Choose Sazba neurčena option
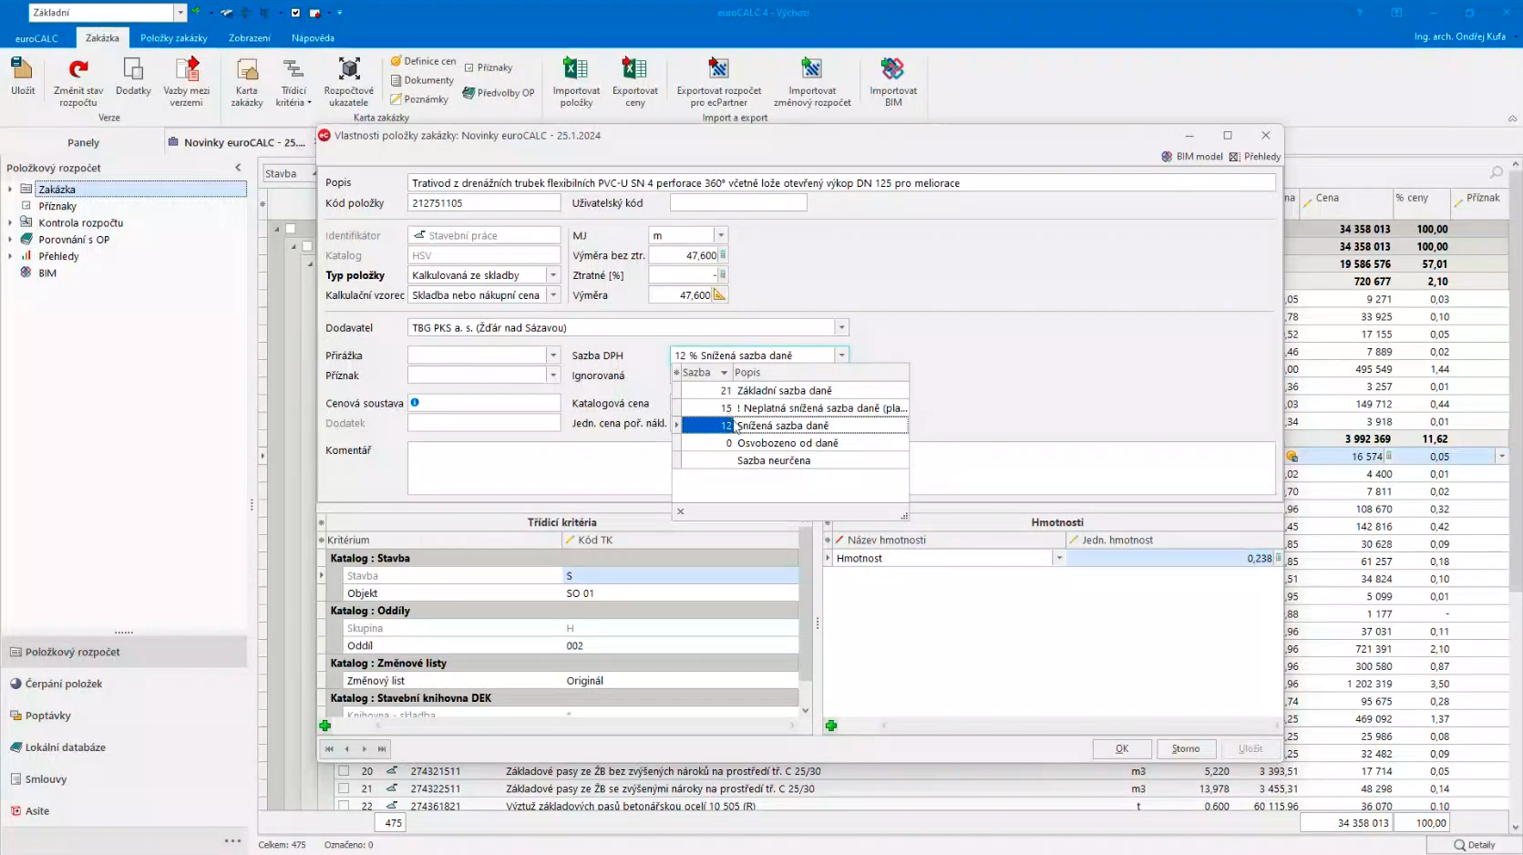The height and width of the screenshot is (855, 1523). pyautogui.click(x=795, y=460)
